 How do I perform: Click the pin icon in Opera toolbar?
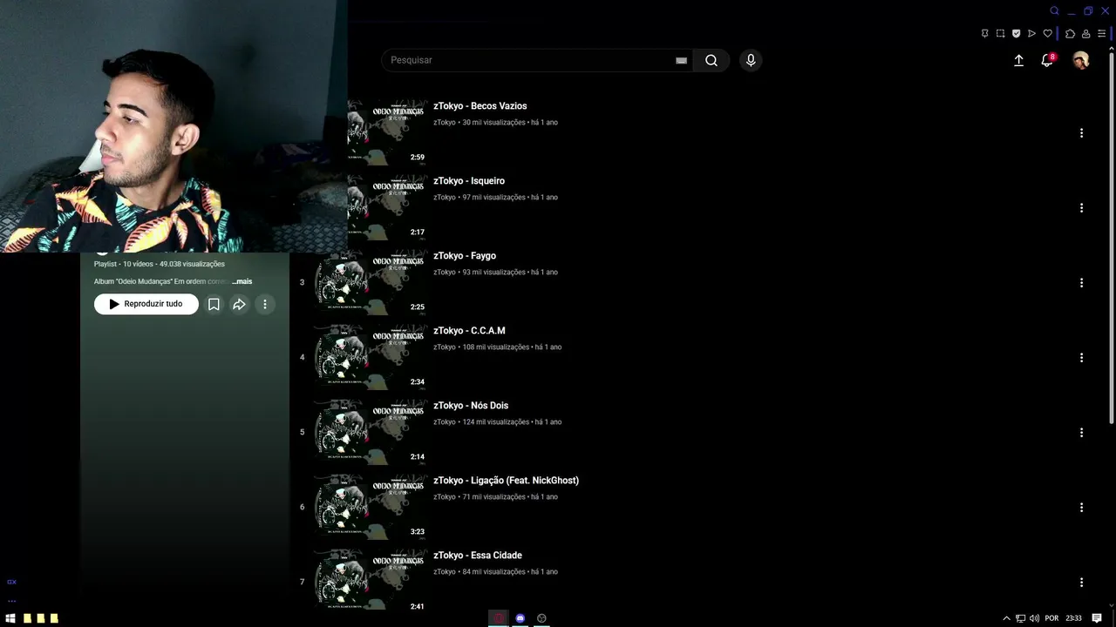point(984,34)
